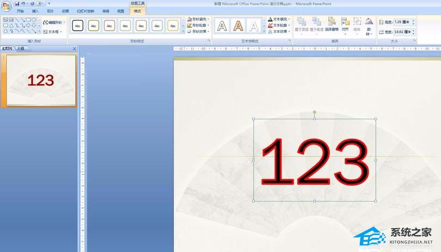Image resolution: width=441 pixels, height=252 pixels.
Task: Apply the black outline Abc shape style
Action: click(x=78, y=26)
